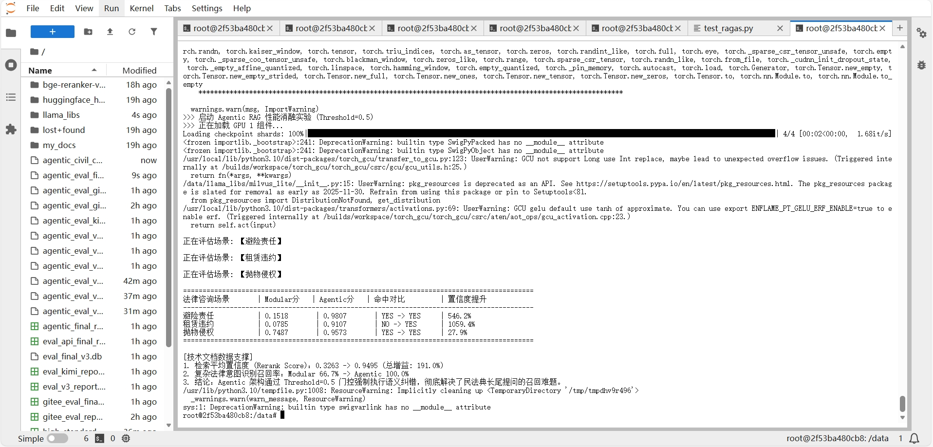This screenshot has height=447, width=933.
Task: Click file browser scrollbar down arrow
Action: [169, 426]
